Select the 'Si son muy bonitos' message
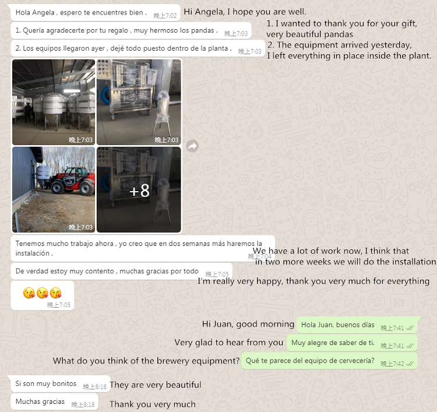Image resolution: width=437 pixels, height=412 pixels. click(60, 384)
